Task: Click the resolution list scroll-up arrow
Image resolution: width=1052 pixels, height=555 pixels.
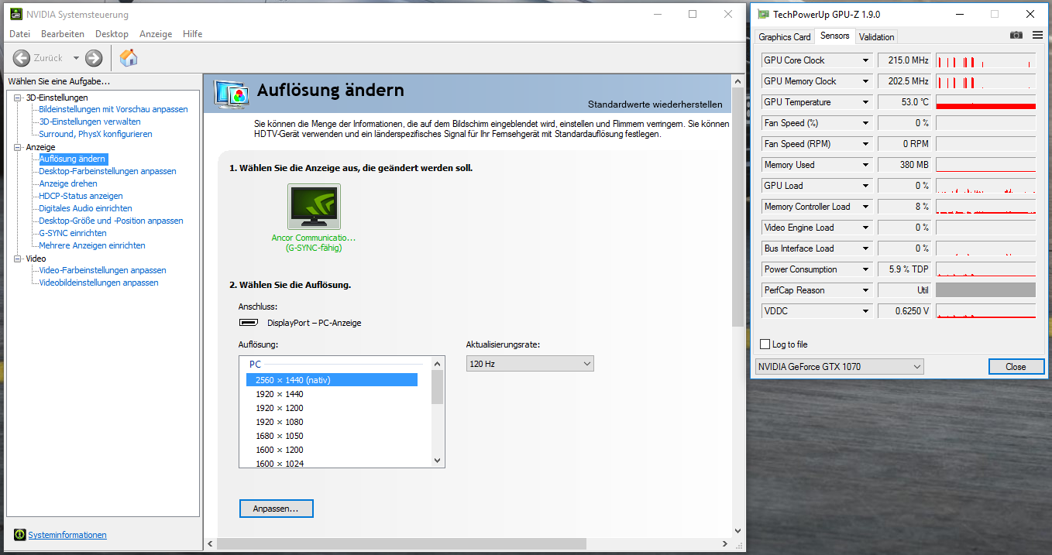Action: (x=438, y=363)
